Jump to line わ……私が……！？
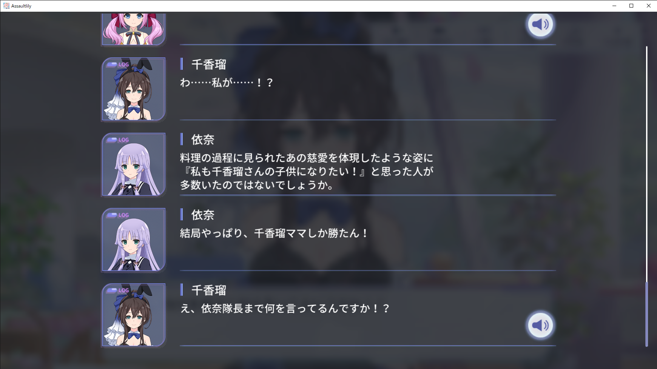The width and height of the screenshot is (657, 369). 227,83
